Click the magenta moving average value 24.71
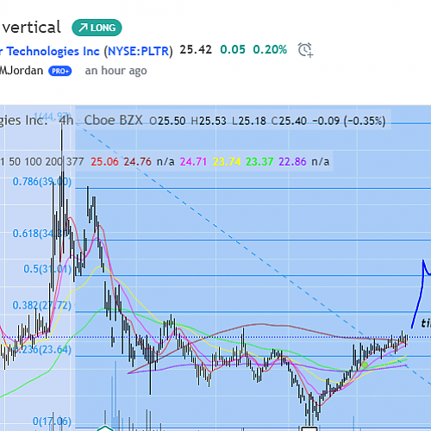This screenshot has height=431, width=431. 193,162
